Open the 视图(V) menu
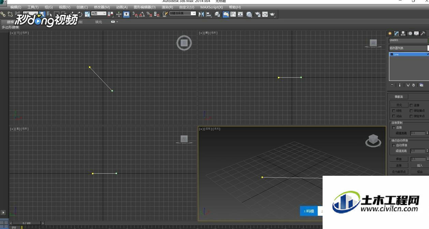Screen dimensions: 429x229 point(64,7)
